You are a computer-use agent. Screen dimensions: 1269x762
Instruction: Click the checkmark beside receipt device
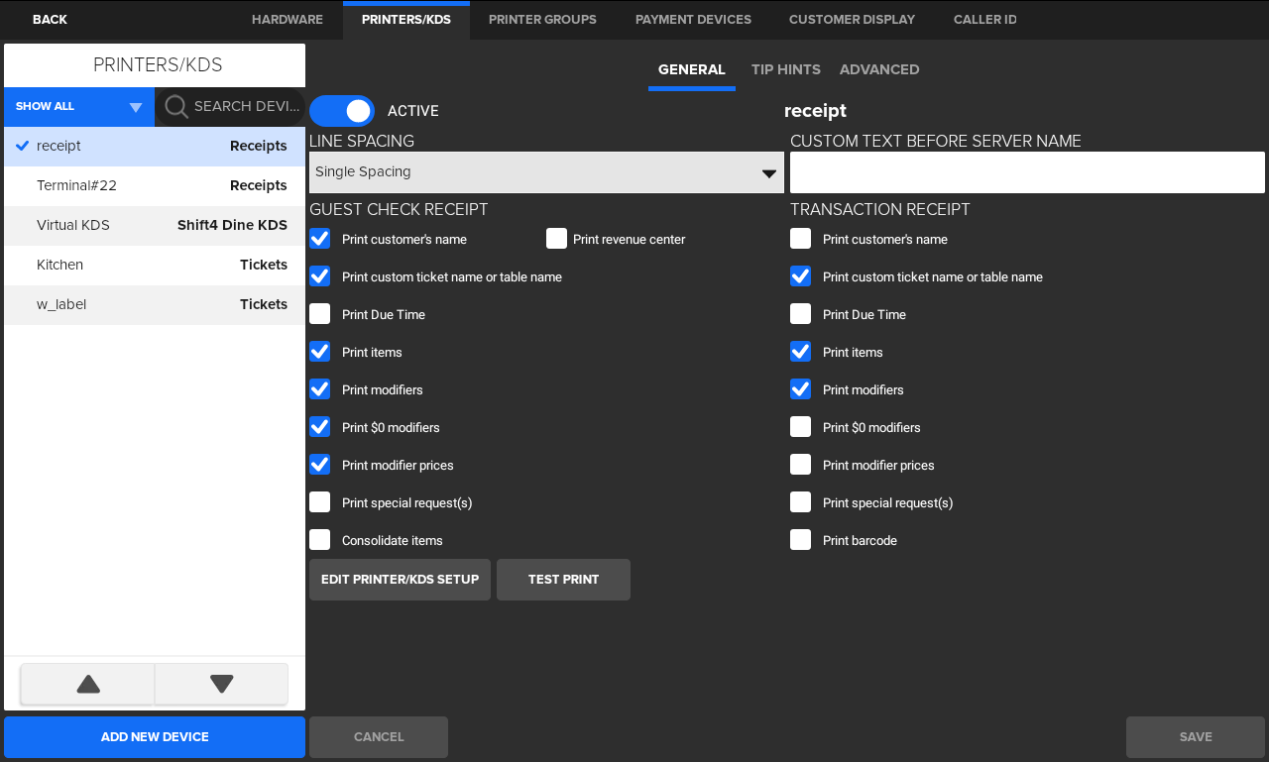(23, 146)
